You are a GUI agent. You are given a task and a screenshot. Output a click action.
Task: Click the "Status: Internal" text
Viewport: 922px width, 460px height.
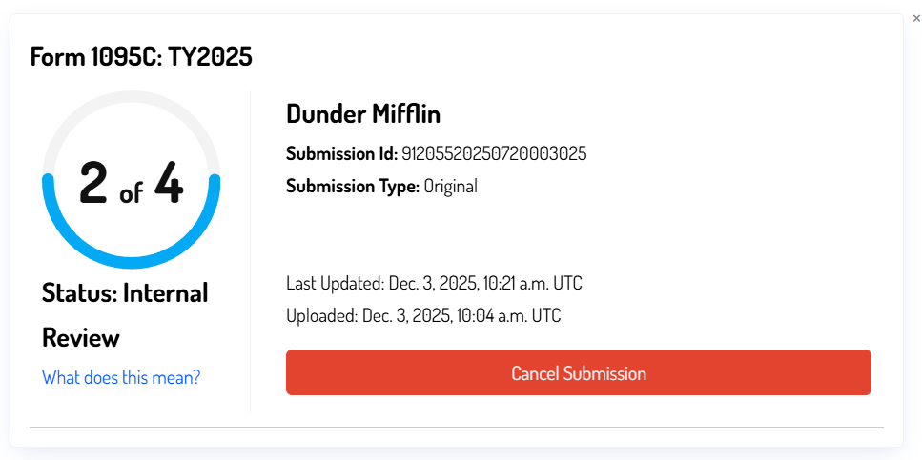[x=125, y=293]
